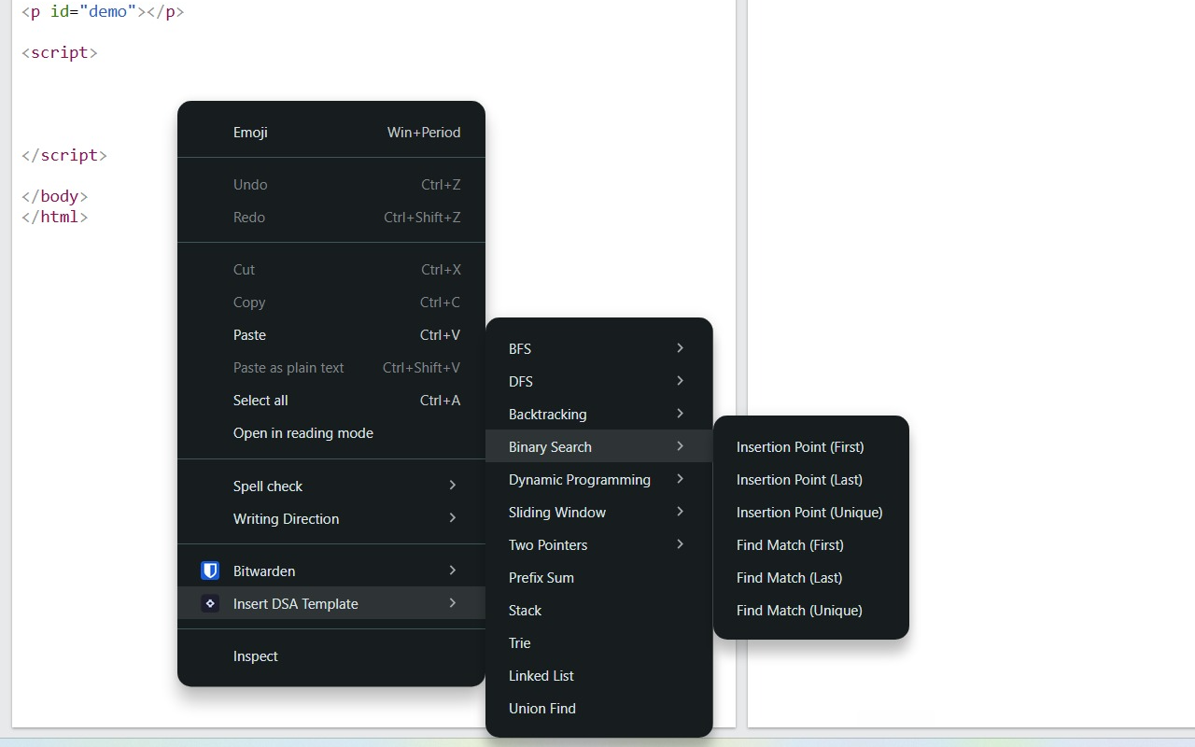The height and width of the screenshot is (747, 1195).
Task: Select the Dynamic Programming entry
Action: pyautogui.click(x=599, y=480)
